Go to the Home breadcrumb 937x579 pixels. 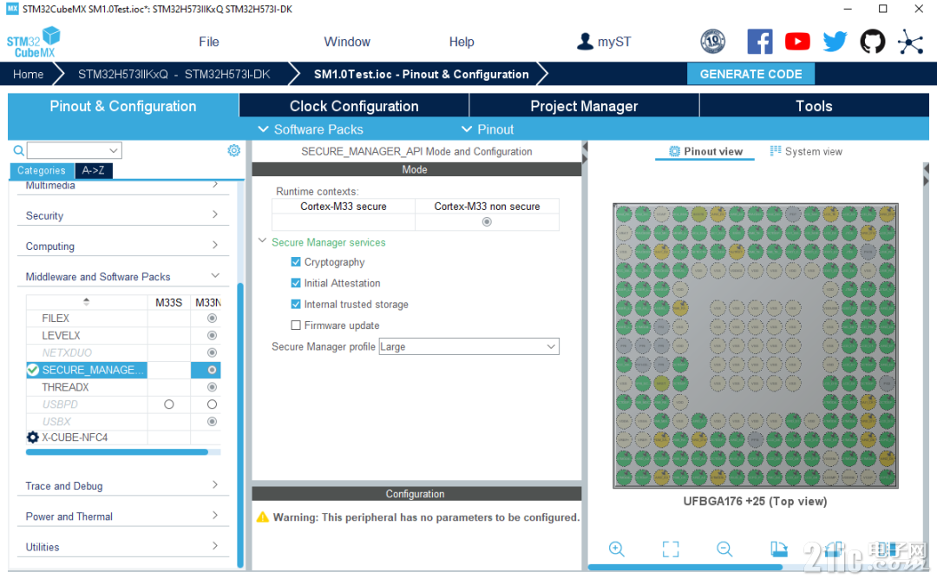tap(28, 74)
